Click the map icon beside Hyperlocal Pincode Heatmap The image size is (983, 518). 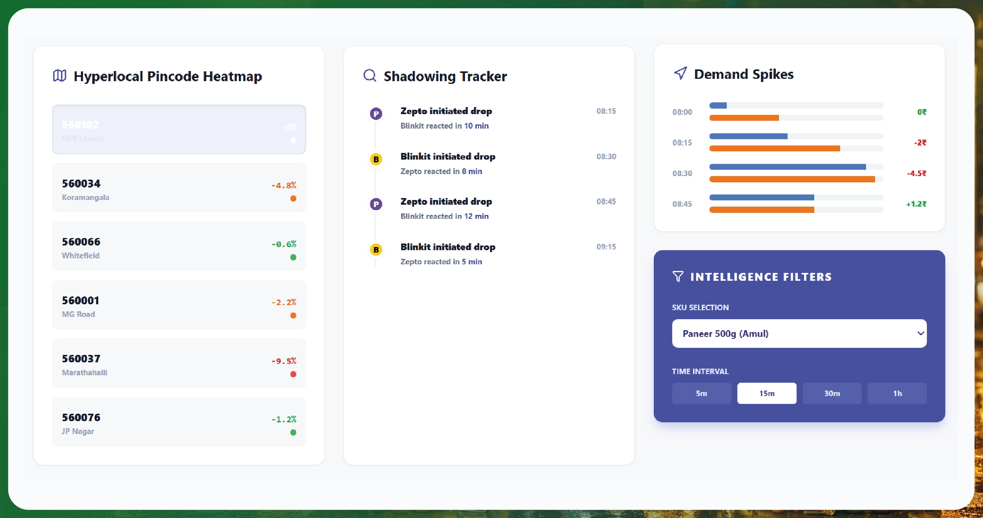60,76
